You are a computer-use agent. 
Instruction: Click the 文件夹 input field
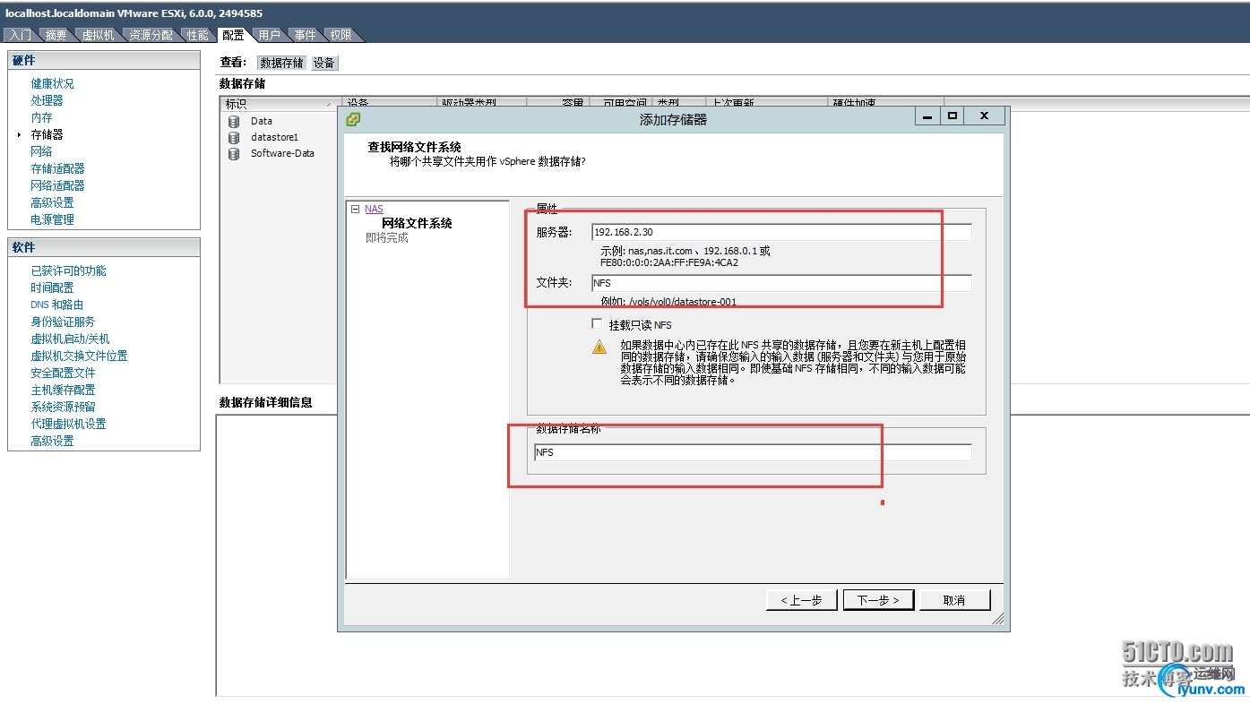[x=781, y=283]
